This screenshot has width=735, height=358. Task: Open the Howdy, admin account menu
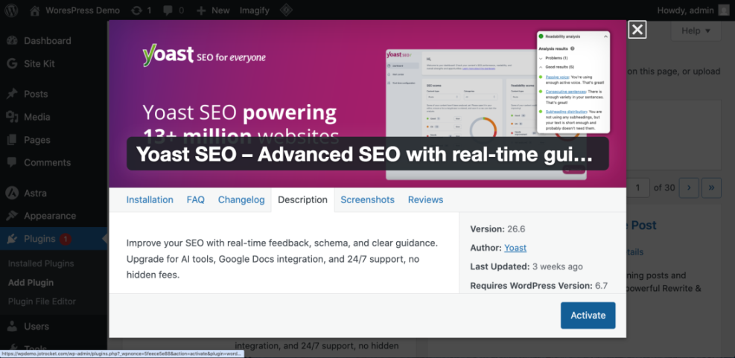[x=693, y=10]
